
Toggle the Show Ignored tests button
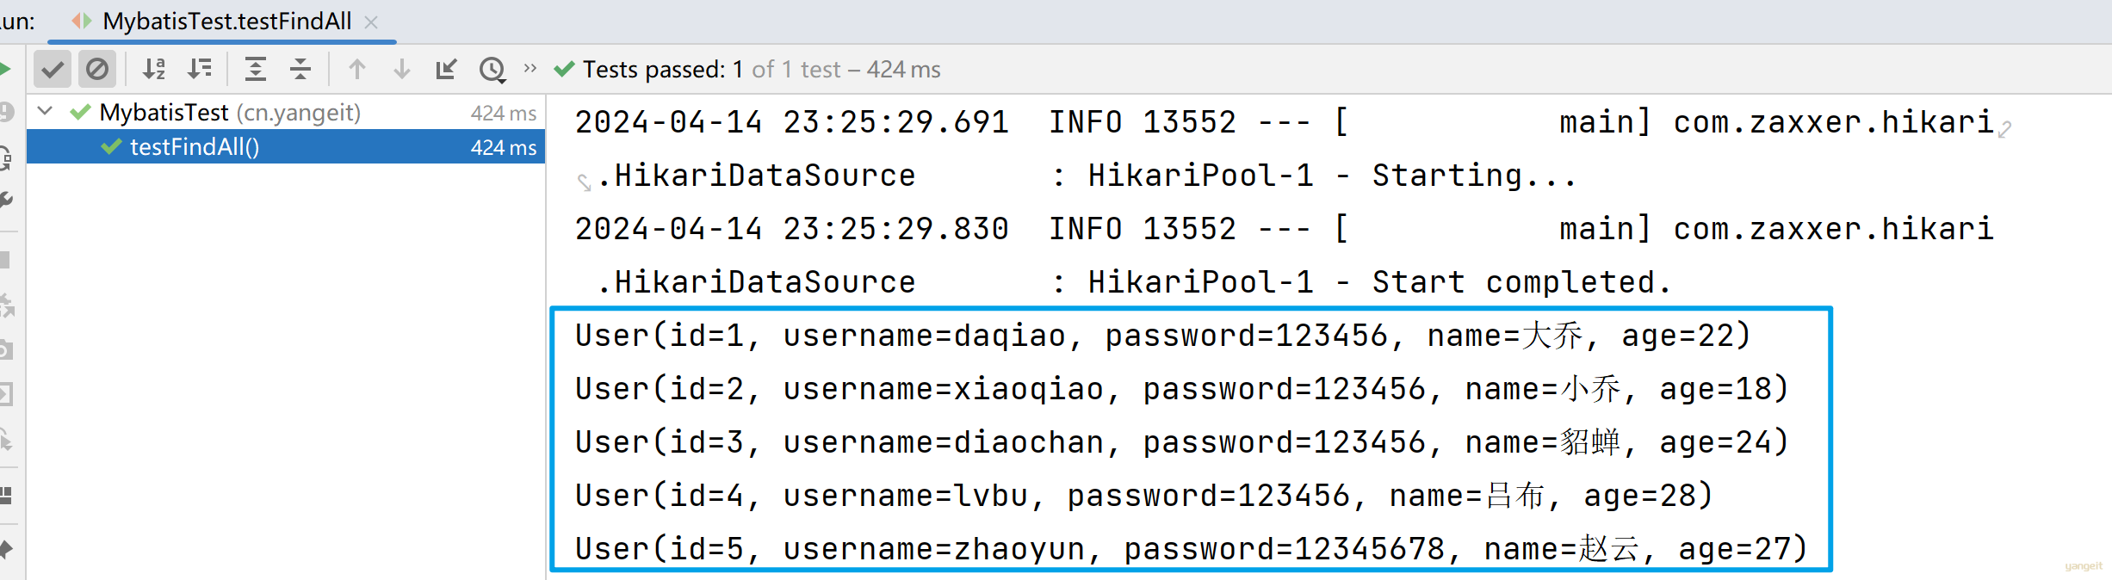(x=97, y=69)
